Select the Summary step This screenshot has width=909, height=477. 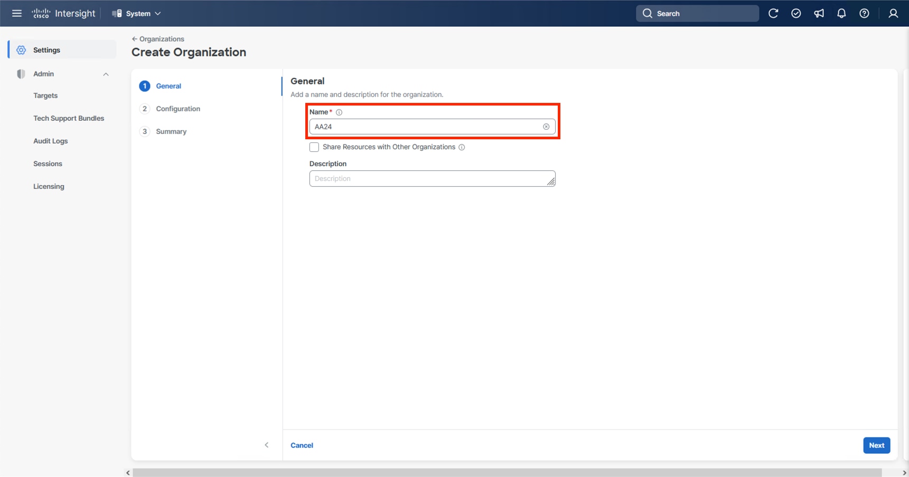tap(171, 131)
